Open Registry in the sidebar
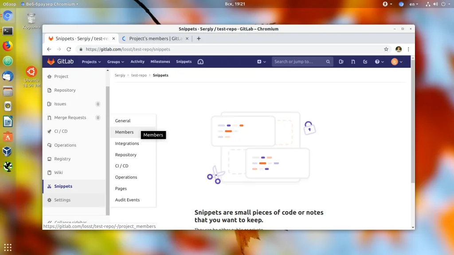The height and width of the screenshot is (255, 454). pos(74,159)
